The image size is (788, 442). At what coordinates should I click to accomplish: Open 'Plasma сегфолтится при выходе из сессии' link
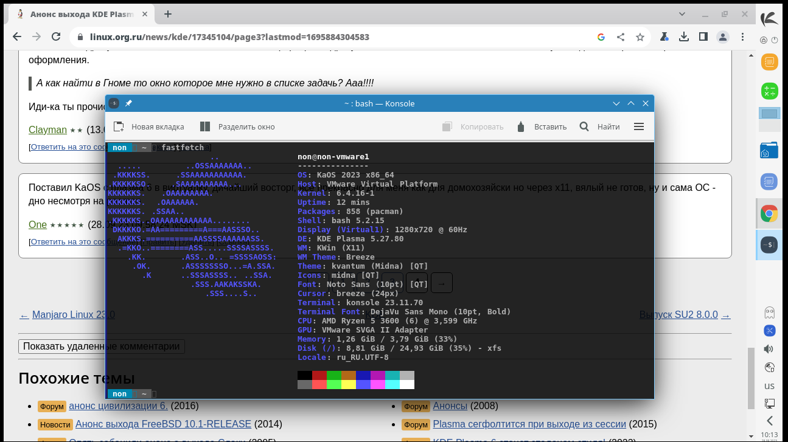tap(529, 424)
